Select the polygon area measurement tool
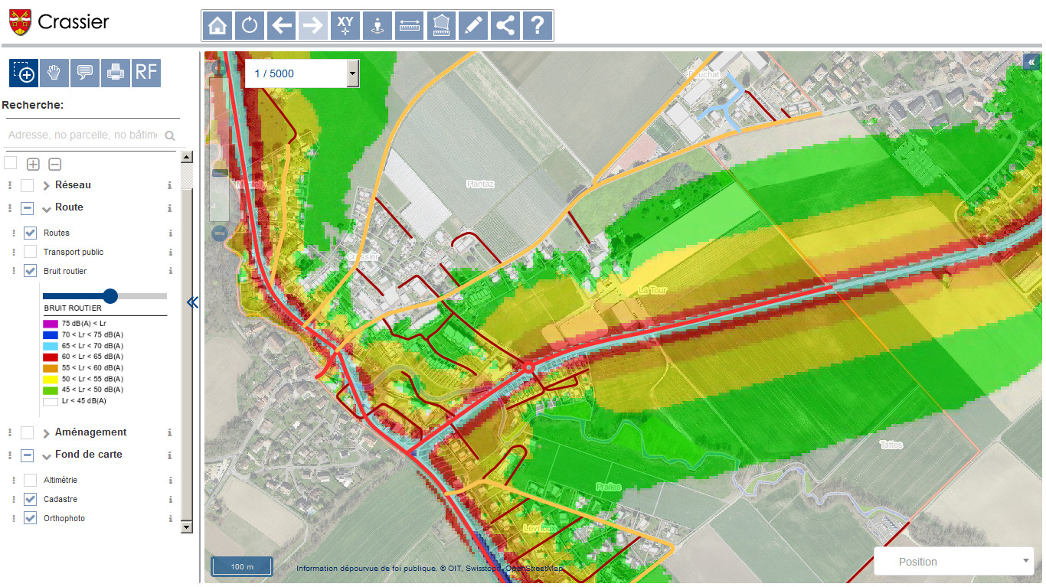The image size is (1046, 587). [x=441, y=25]
